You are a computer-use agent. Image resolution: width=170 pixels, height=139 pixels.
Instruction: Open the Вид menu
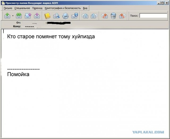coord(85,8)
